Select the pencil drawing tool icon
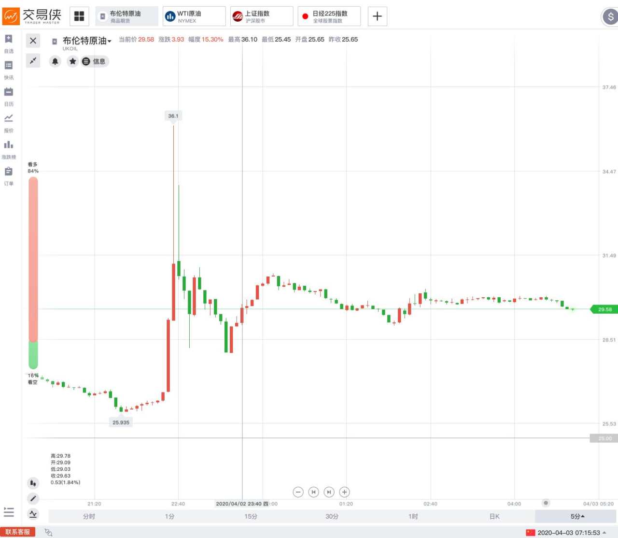The image size is (618, 538). click(33, 498)
